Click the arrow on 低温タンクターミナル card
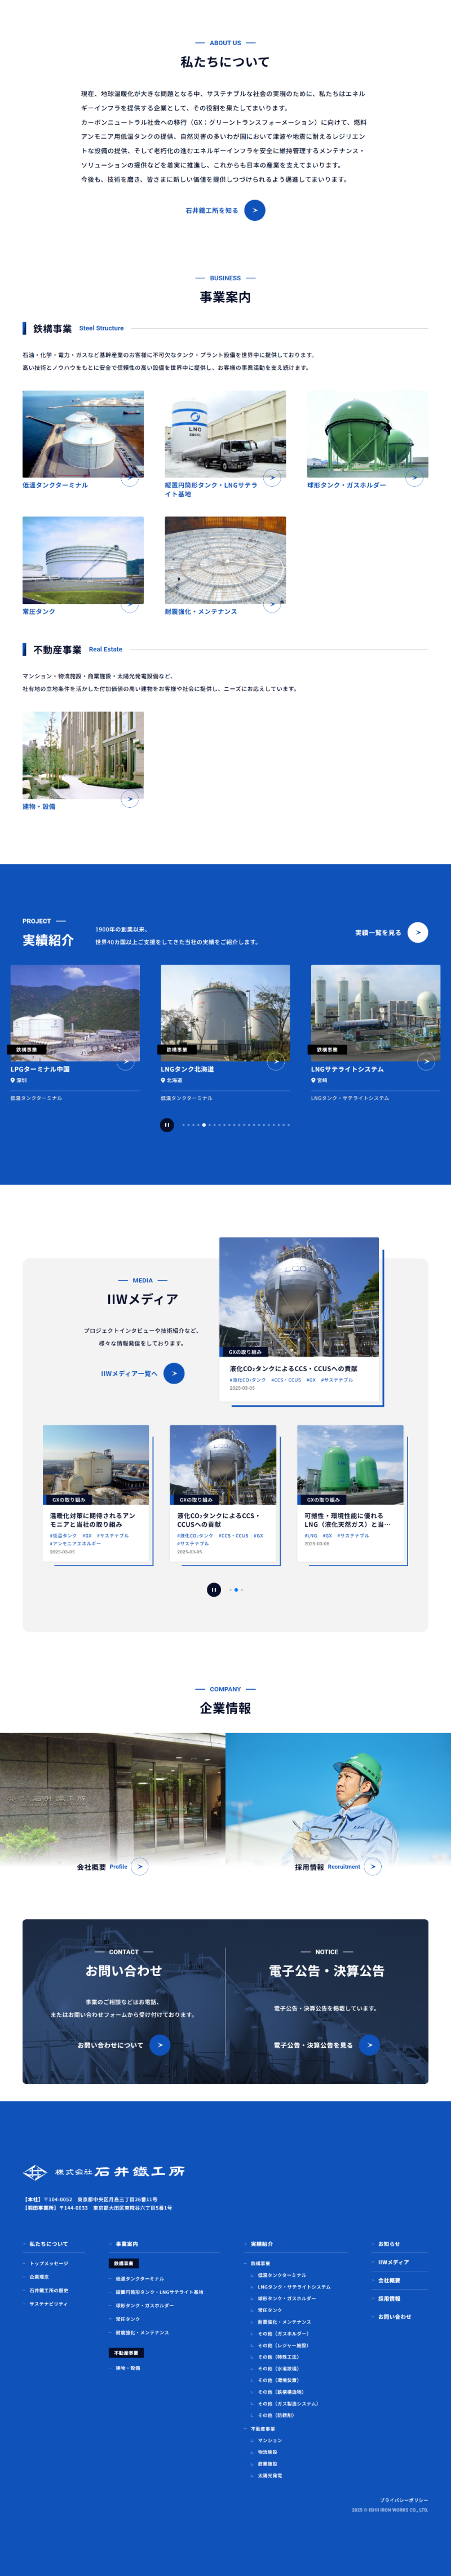451x2576 pixels. pos(129,478)
